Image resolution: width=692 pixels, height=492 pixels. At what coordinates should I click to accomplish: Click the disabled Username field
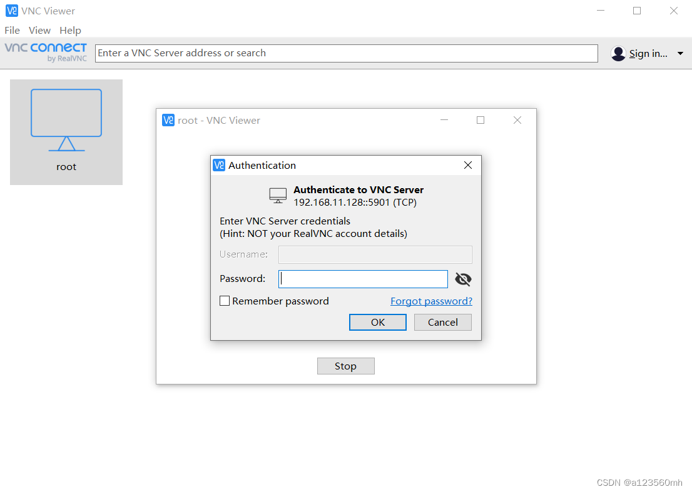click(375, 254)
